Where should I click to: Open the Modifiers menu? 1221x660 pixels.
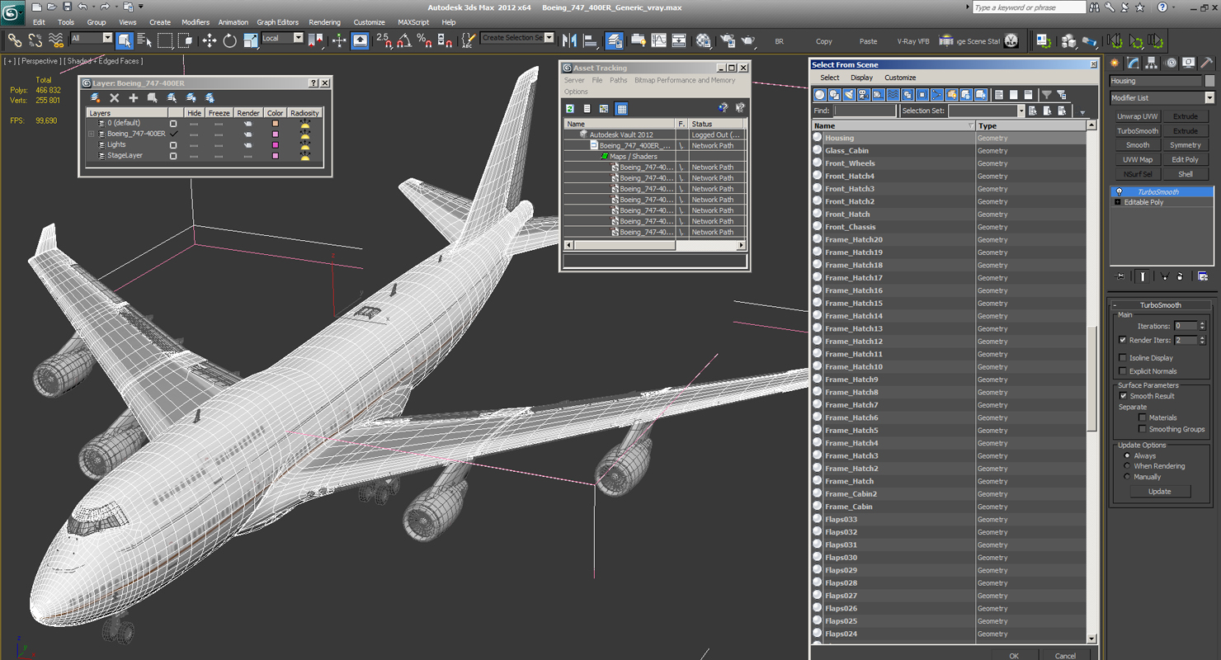point(196,22)
